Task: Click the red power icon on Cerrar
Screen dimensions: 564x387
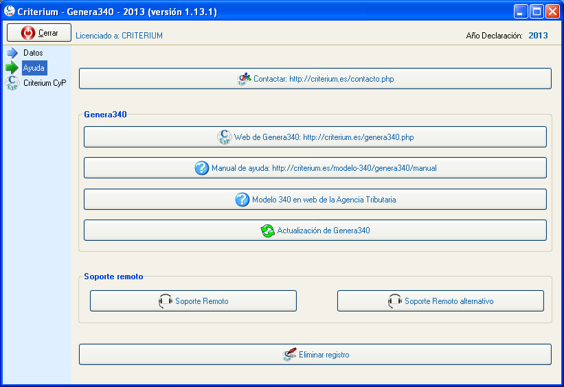Action: pos(27,33)
